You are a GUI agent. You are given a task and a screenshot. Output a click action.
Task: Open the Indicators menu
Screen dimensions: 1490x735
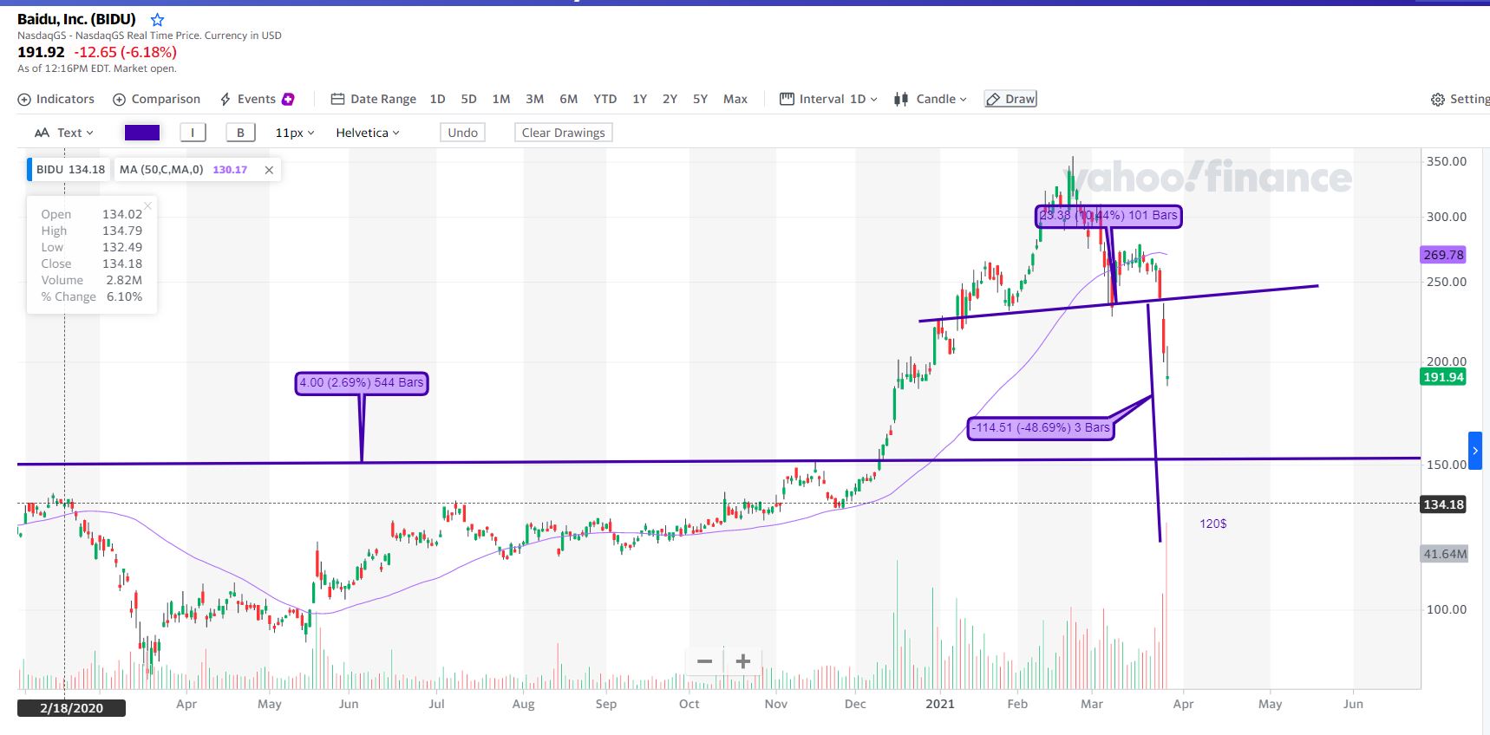[56, 99]
